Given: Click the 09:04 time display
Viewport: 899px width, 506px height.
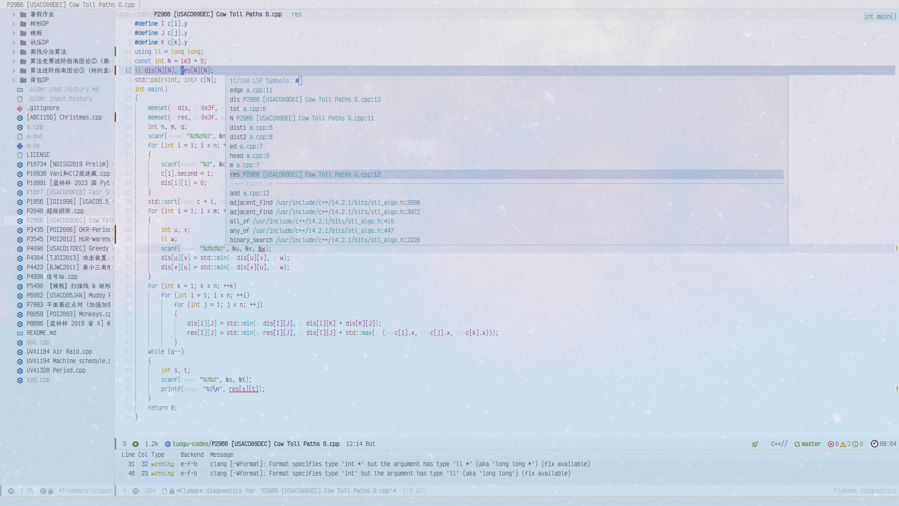Looking at the screenshot, I should 888,444.
